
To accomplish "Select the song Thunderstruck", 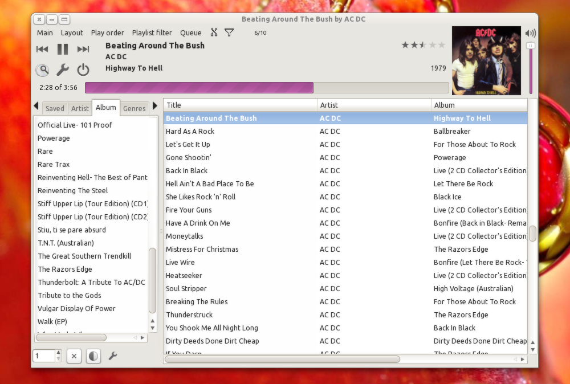I will coord(345,314).
